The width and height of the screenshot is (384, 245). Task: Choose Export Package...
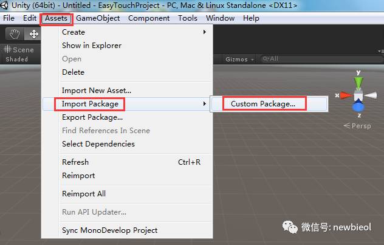click(128, 117)
